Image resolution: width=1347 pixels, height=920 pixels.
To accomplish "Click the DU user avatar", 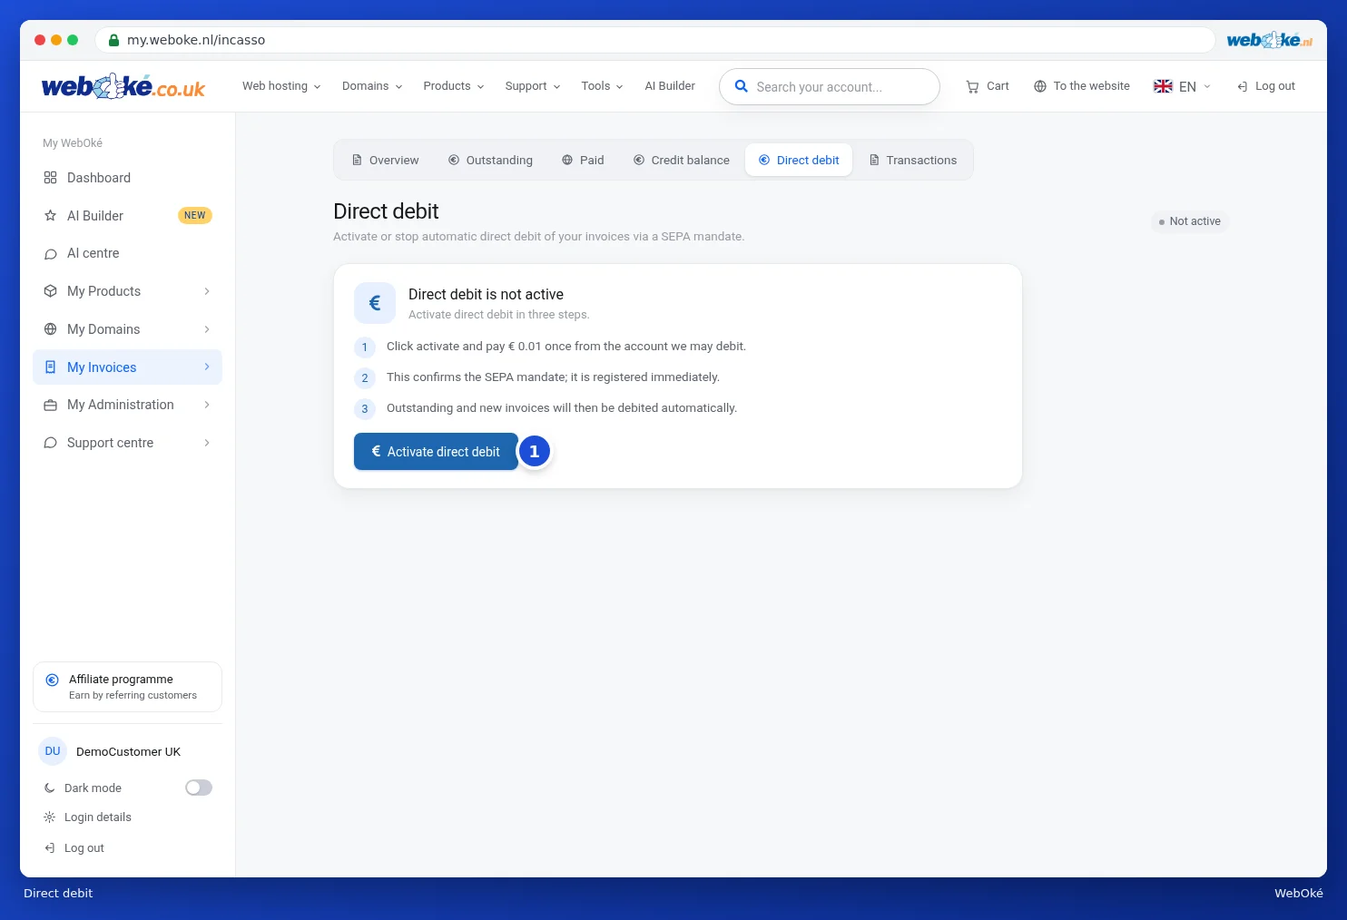I will [x=53, y=751].
